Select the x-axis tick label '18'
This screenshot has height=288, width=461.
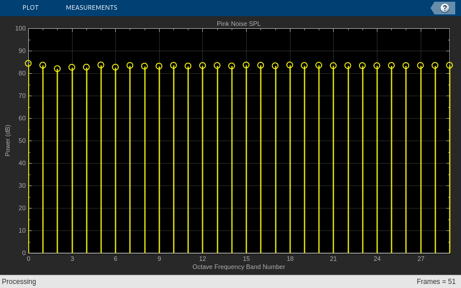click(x=290, y=259)
